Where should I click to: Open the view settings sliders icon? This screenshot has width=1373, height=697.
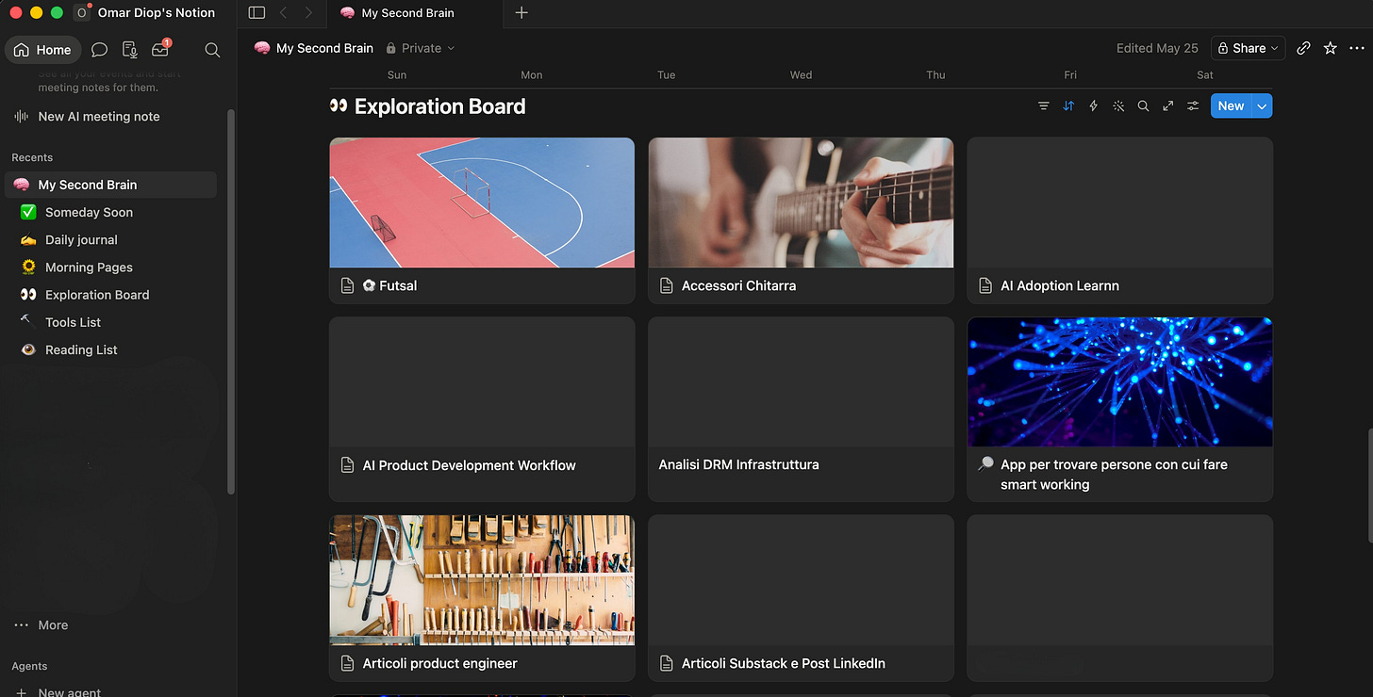tap(1193, 106)
